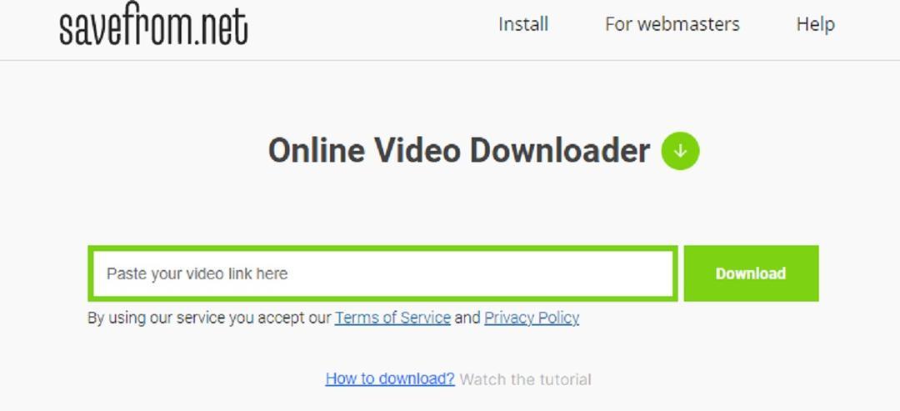
Task: Click the savefrom.net logo
Action: [x=154, y=26]
